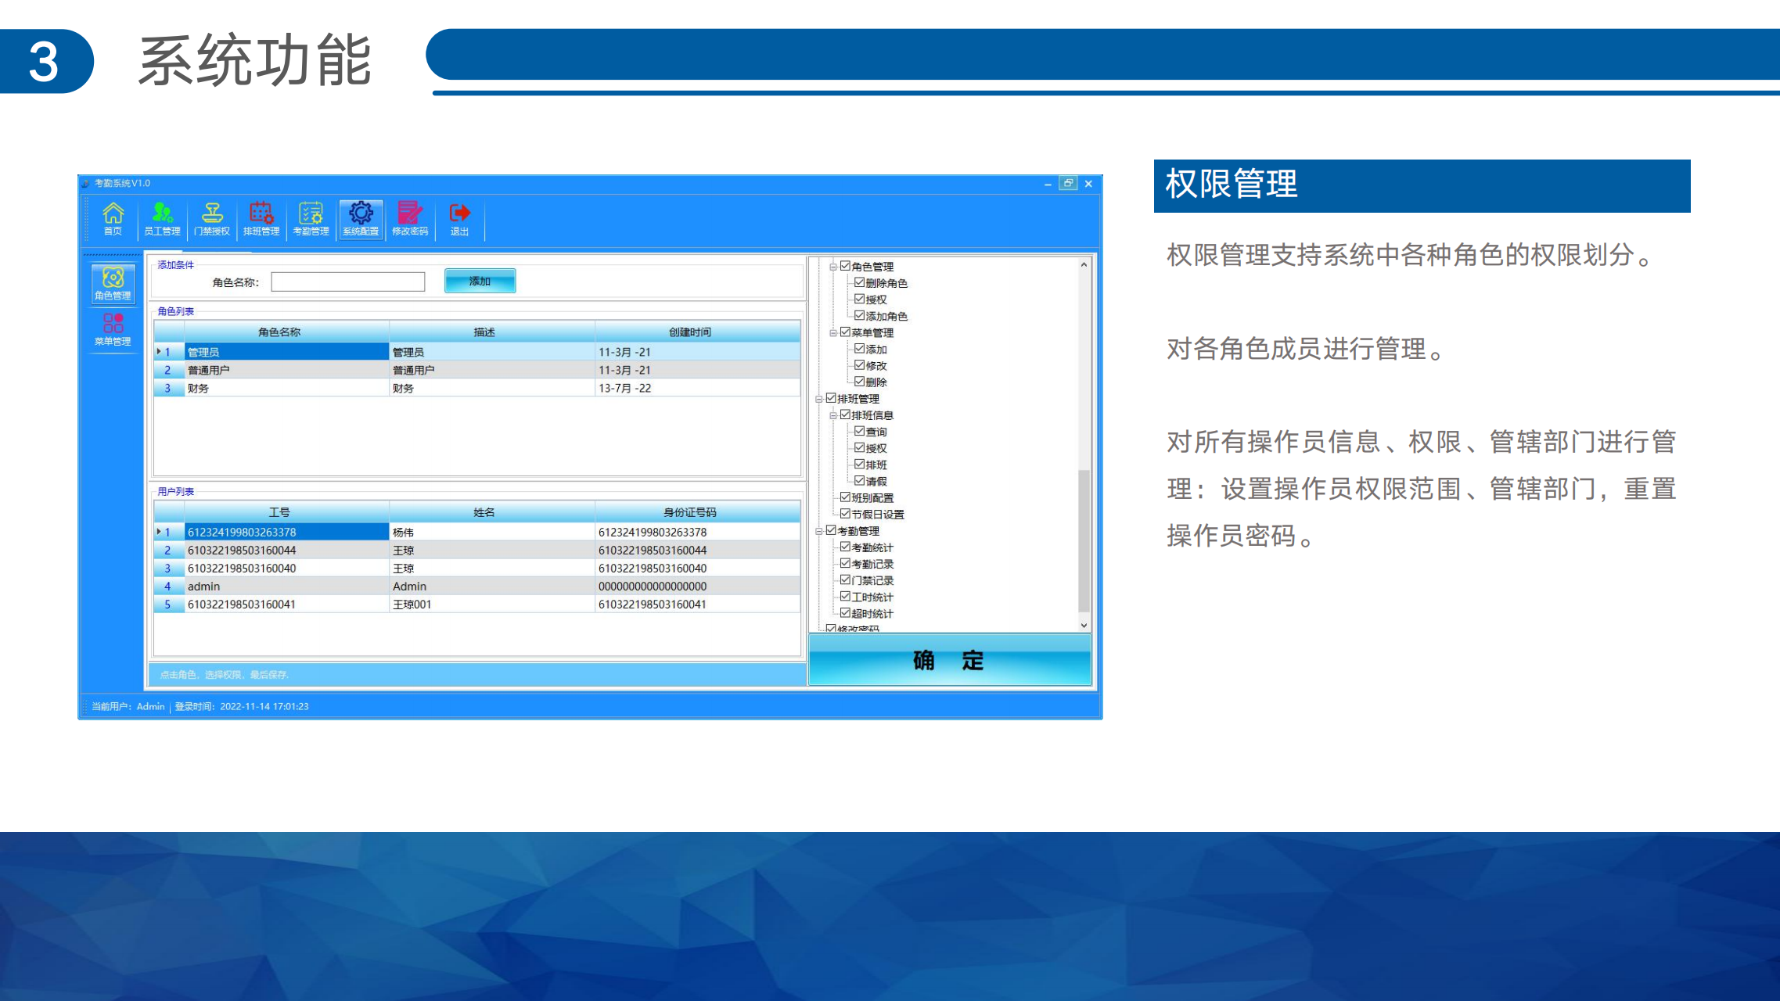Viewport: 1780px width, 1001px height.
Task: Click the blue 添加 button beside role name field
Action: pyautogui.click(x=480, y=281)
